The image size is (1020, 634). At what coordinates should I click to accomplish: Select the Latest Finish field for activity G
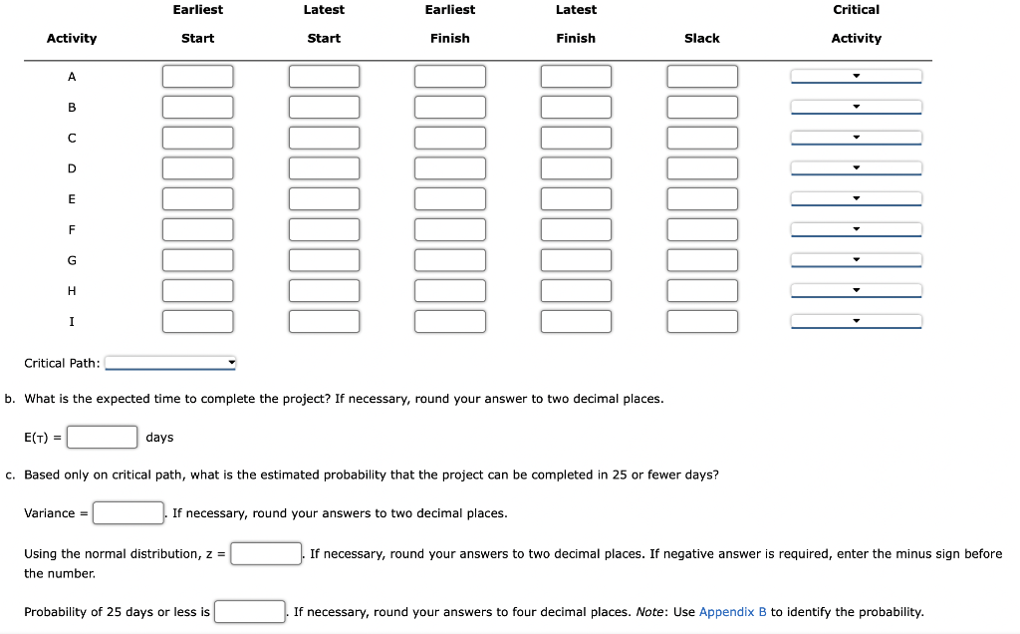click(576, 259)
